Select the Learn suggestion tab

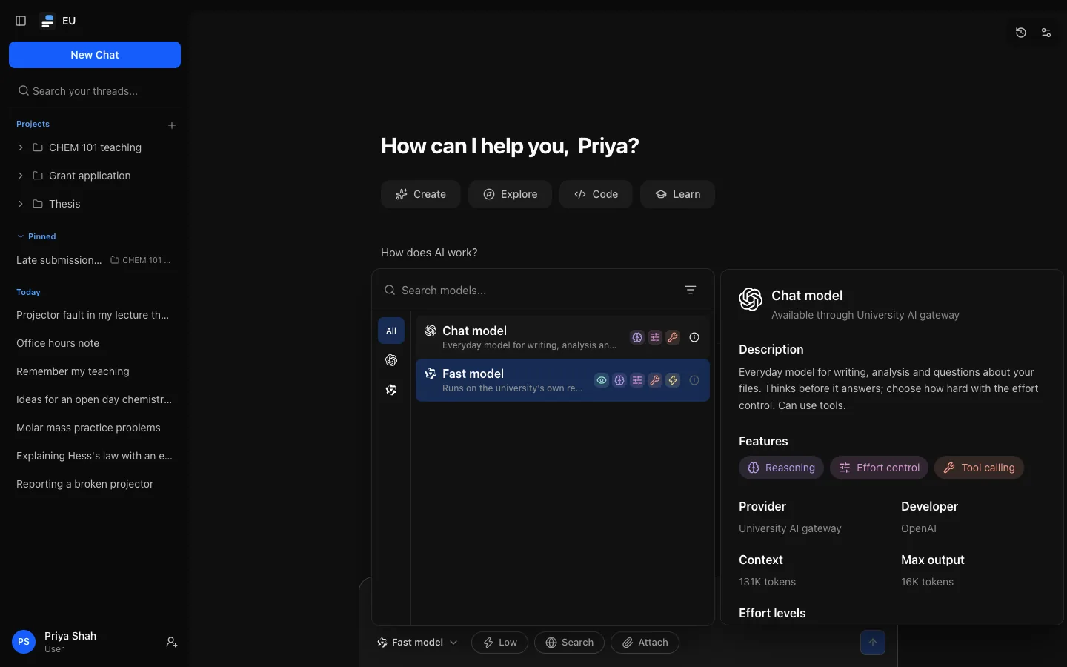[677, 194]
